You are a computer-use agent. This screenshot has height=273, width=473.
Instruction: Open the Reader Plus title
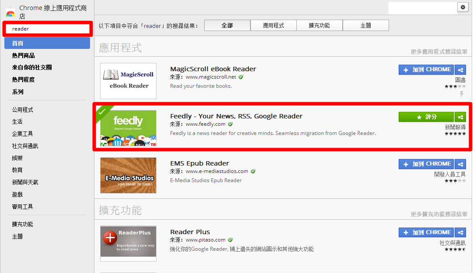coord(190,232)
